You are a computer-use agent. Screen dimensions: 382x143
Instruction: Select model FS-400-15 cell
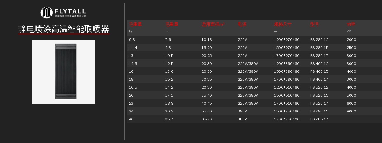(319, 71)
